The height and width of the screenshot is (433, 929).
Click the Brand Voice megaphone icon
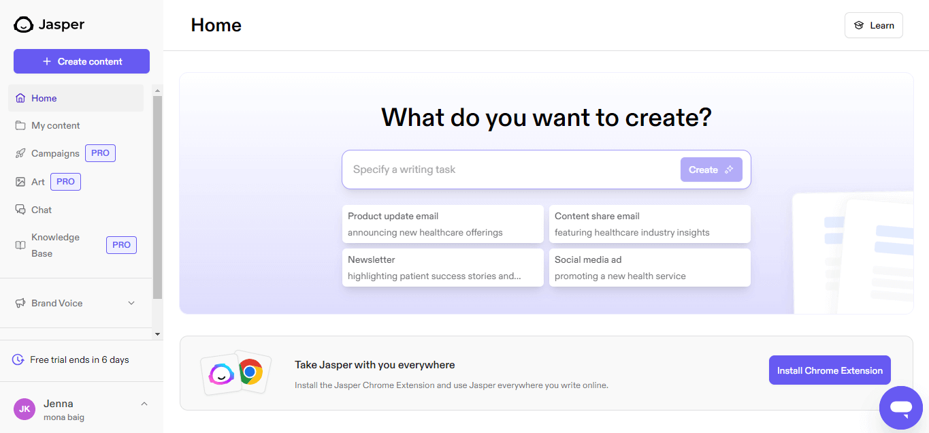point(20,303)
